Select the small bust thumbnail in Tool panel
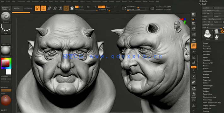 [216, 37]
